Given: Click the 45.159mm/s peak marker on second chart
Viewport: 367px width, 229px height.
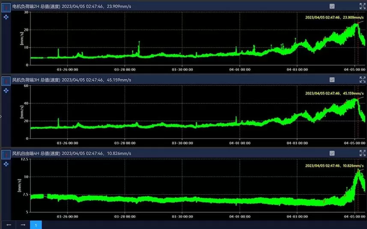Looking at the screenshot, I should tap(356, 99).
